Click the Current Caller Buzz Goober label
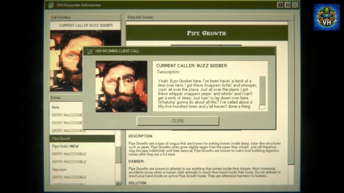The width and height of the screenshot is (344, 193). click(x=86, y=25)
